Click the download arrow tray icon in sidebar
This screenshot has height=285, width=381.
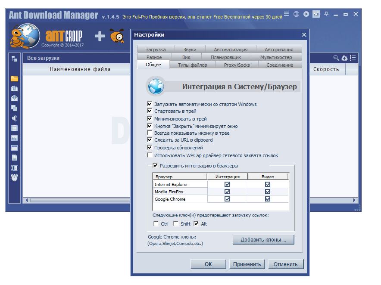click(14, 98)
